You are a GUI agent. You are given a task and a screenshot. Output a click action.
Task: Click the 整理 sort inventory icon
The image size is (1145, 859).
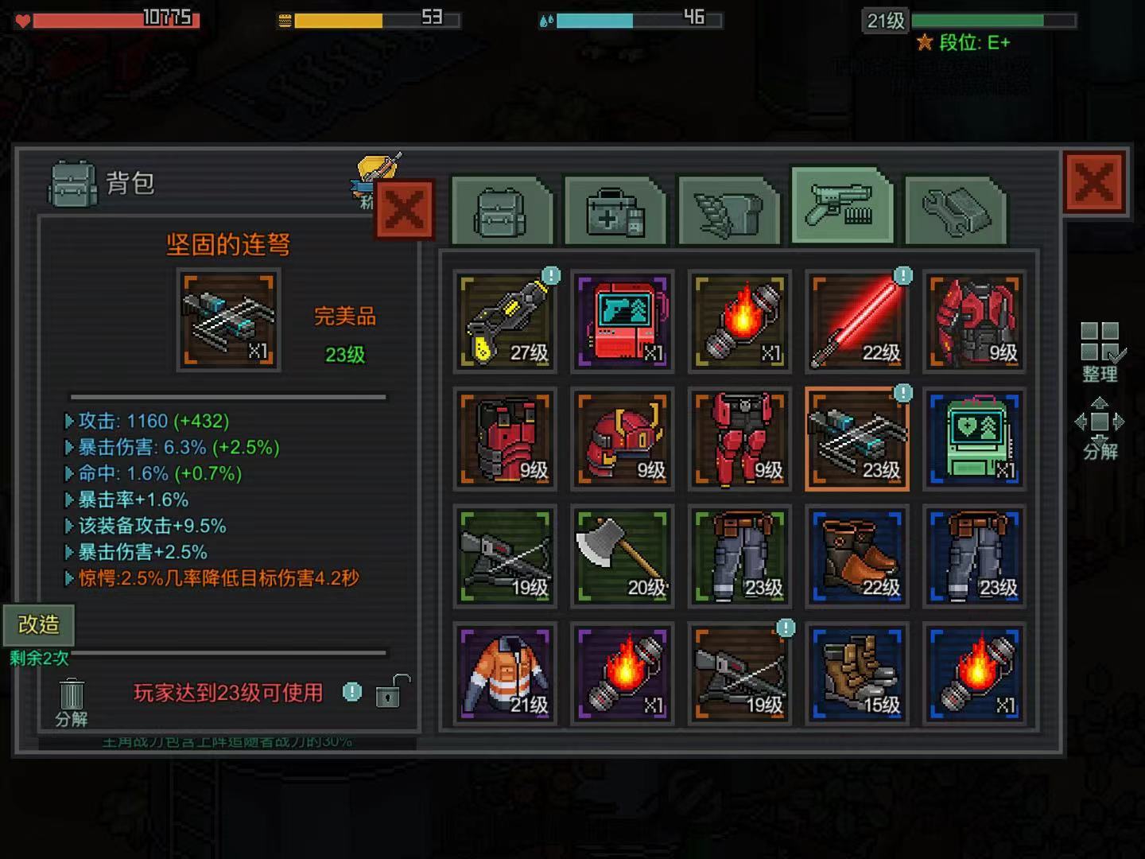coord(1100,352)
